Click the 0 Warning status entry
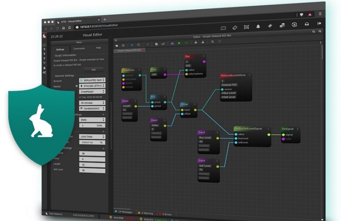This screenshot has width=341, height=221. point(145,213)
